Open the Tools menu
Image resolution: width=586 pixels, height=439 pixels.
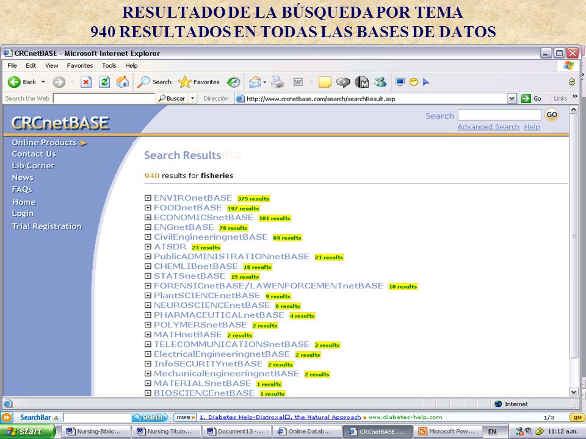click(x=109, y=65)
